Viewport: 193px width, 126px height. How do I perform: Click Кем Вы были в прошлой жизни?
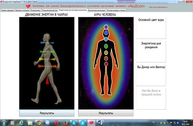[x=151, y=99]
